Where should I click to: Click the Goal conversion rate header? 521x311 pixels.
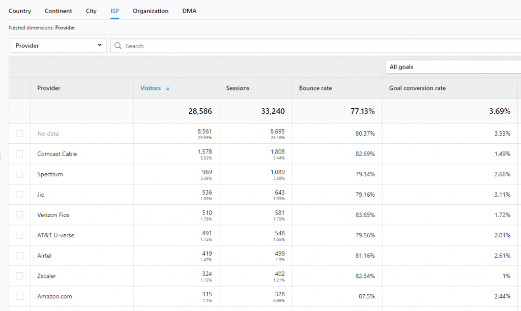click(417, 88)
